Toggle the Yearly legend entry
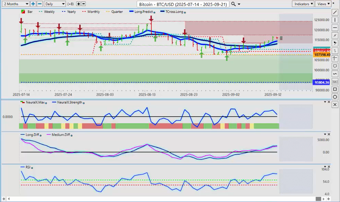The image size is (340, 202). (69, 12)
